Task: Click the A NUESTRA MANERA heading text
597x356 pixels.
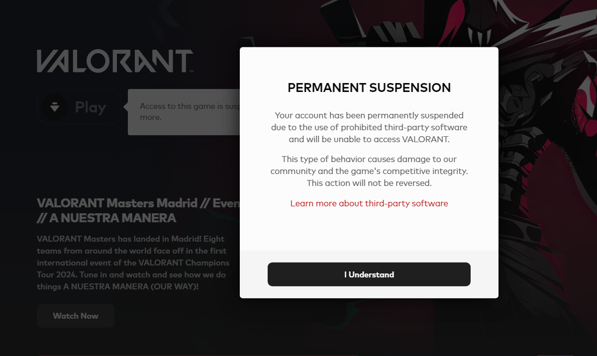Action: tap(106, 218)
